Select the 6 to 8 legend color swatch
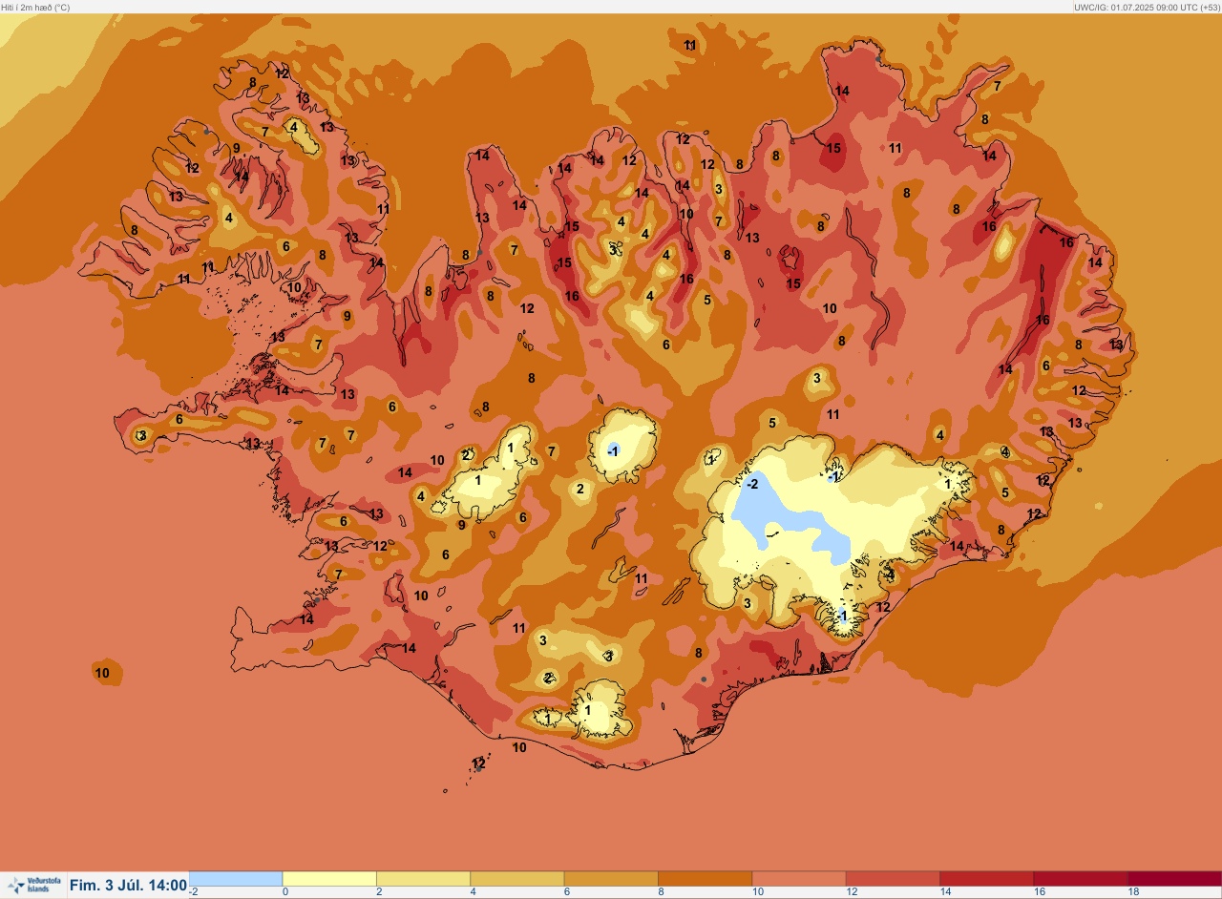 (x=611, y=879)
